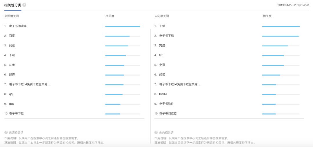Image resolution: width=313 pixels, height=147 pixels.
Task: Open the kindle destination keyword
Action: pos(163,94)
